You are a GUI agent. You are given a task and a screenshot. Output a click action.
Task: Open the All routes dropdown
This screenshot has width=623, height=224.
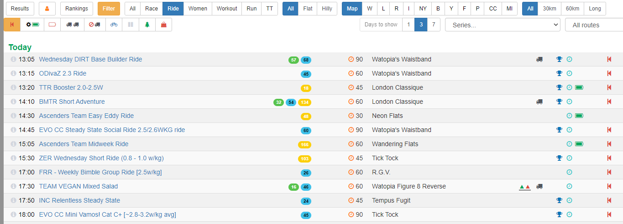pyautogui.click(x=593, y=25)
